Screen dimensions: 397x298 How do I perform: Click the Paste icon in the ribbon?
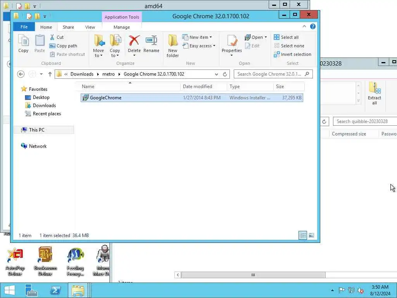[40, 43]
